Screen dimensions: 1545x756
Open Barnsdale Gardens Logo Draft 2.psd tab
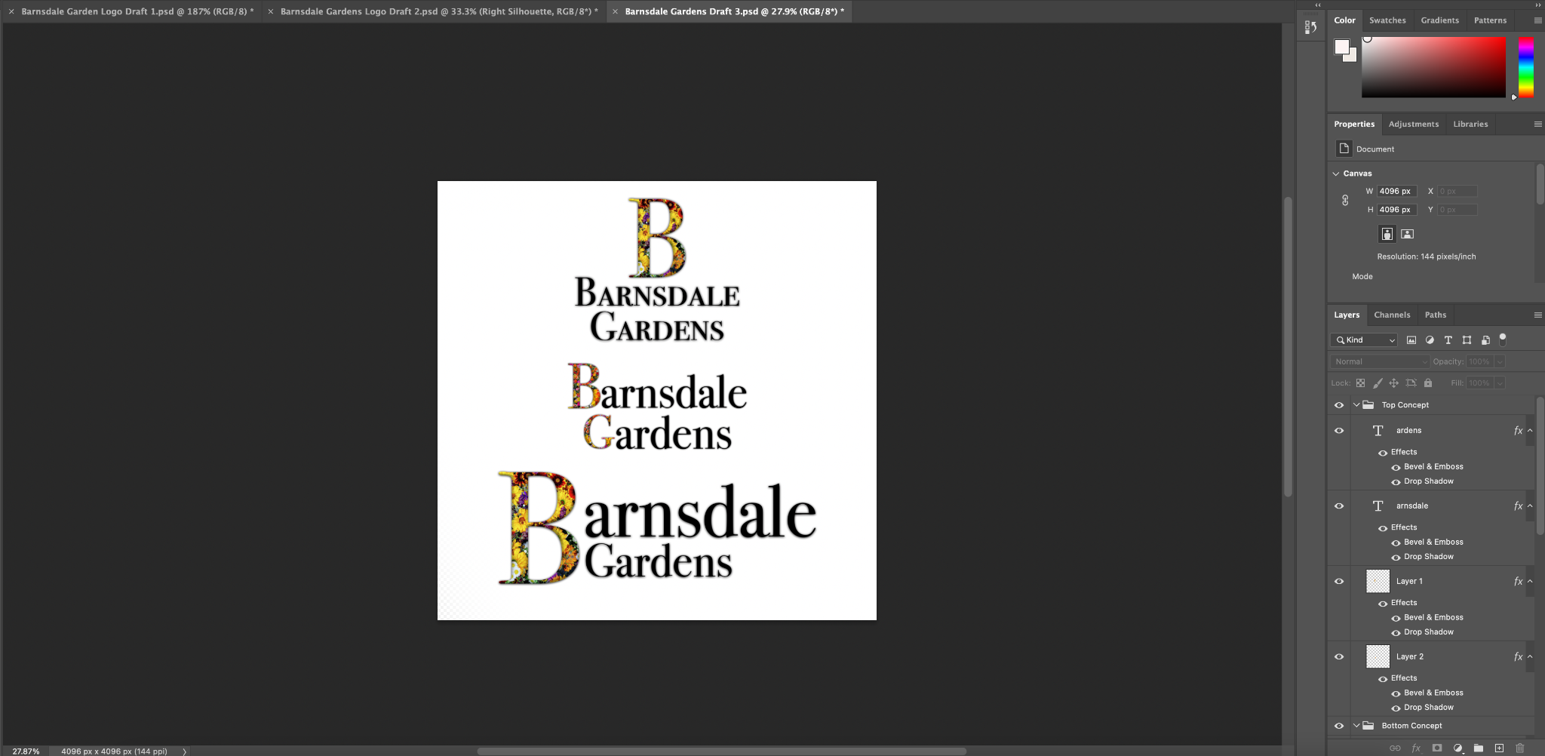coord(439,11)
